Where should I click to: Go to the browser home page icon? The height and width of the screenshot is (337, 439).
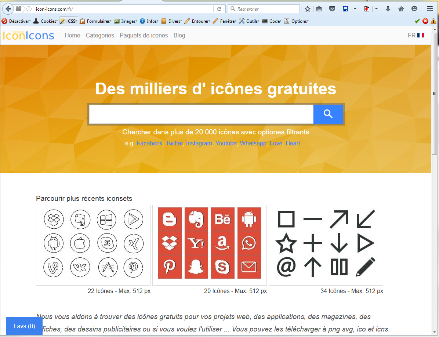pos(401,9)
